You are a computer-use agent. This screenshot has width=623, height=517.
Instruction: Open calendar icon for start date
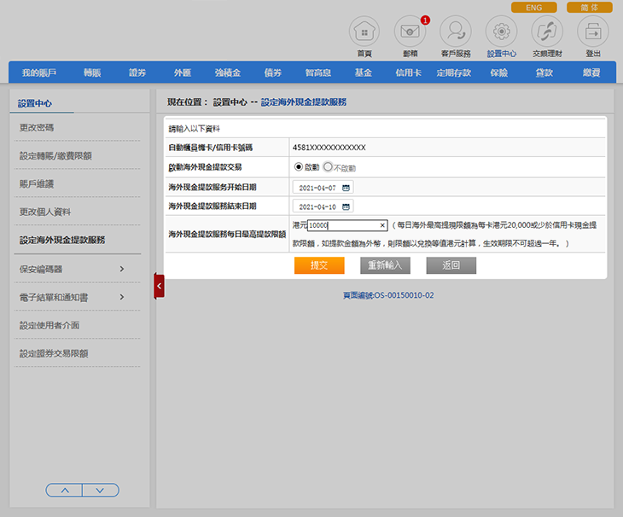[x=346, y=188]
